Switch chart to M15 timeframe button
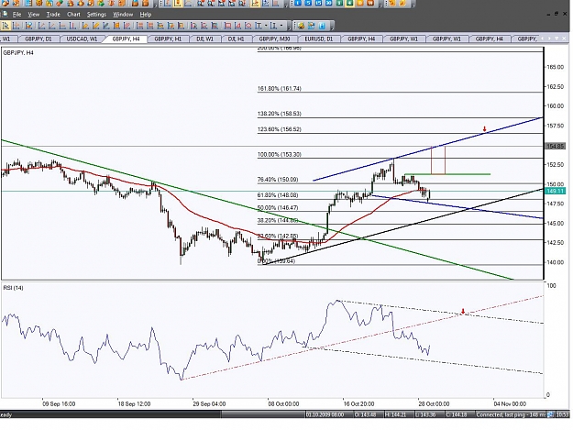 [x=319, y=3]
